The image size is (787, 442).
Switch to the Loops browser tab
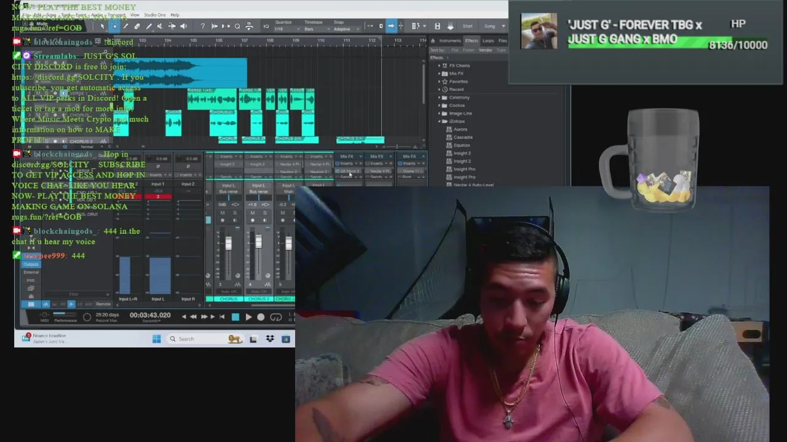pyautogui.click(x=488, y=41)
